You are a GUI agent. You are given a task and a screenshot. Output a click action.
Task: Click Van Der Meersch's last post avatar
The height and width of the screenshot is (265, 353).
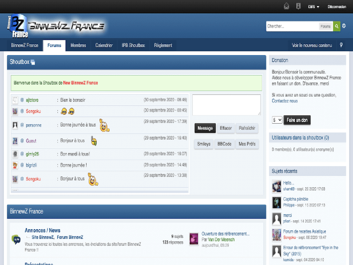[x=194, y=239]
